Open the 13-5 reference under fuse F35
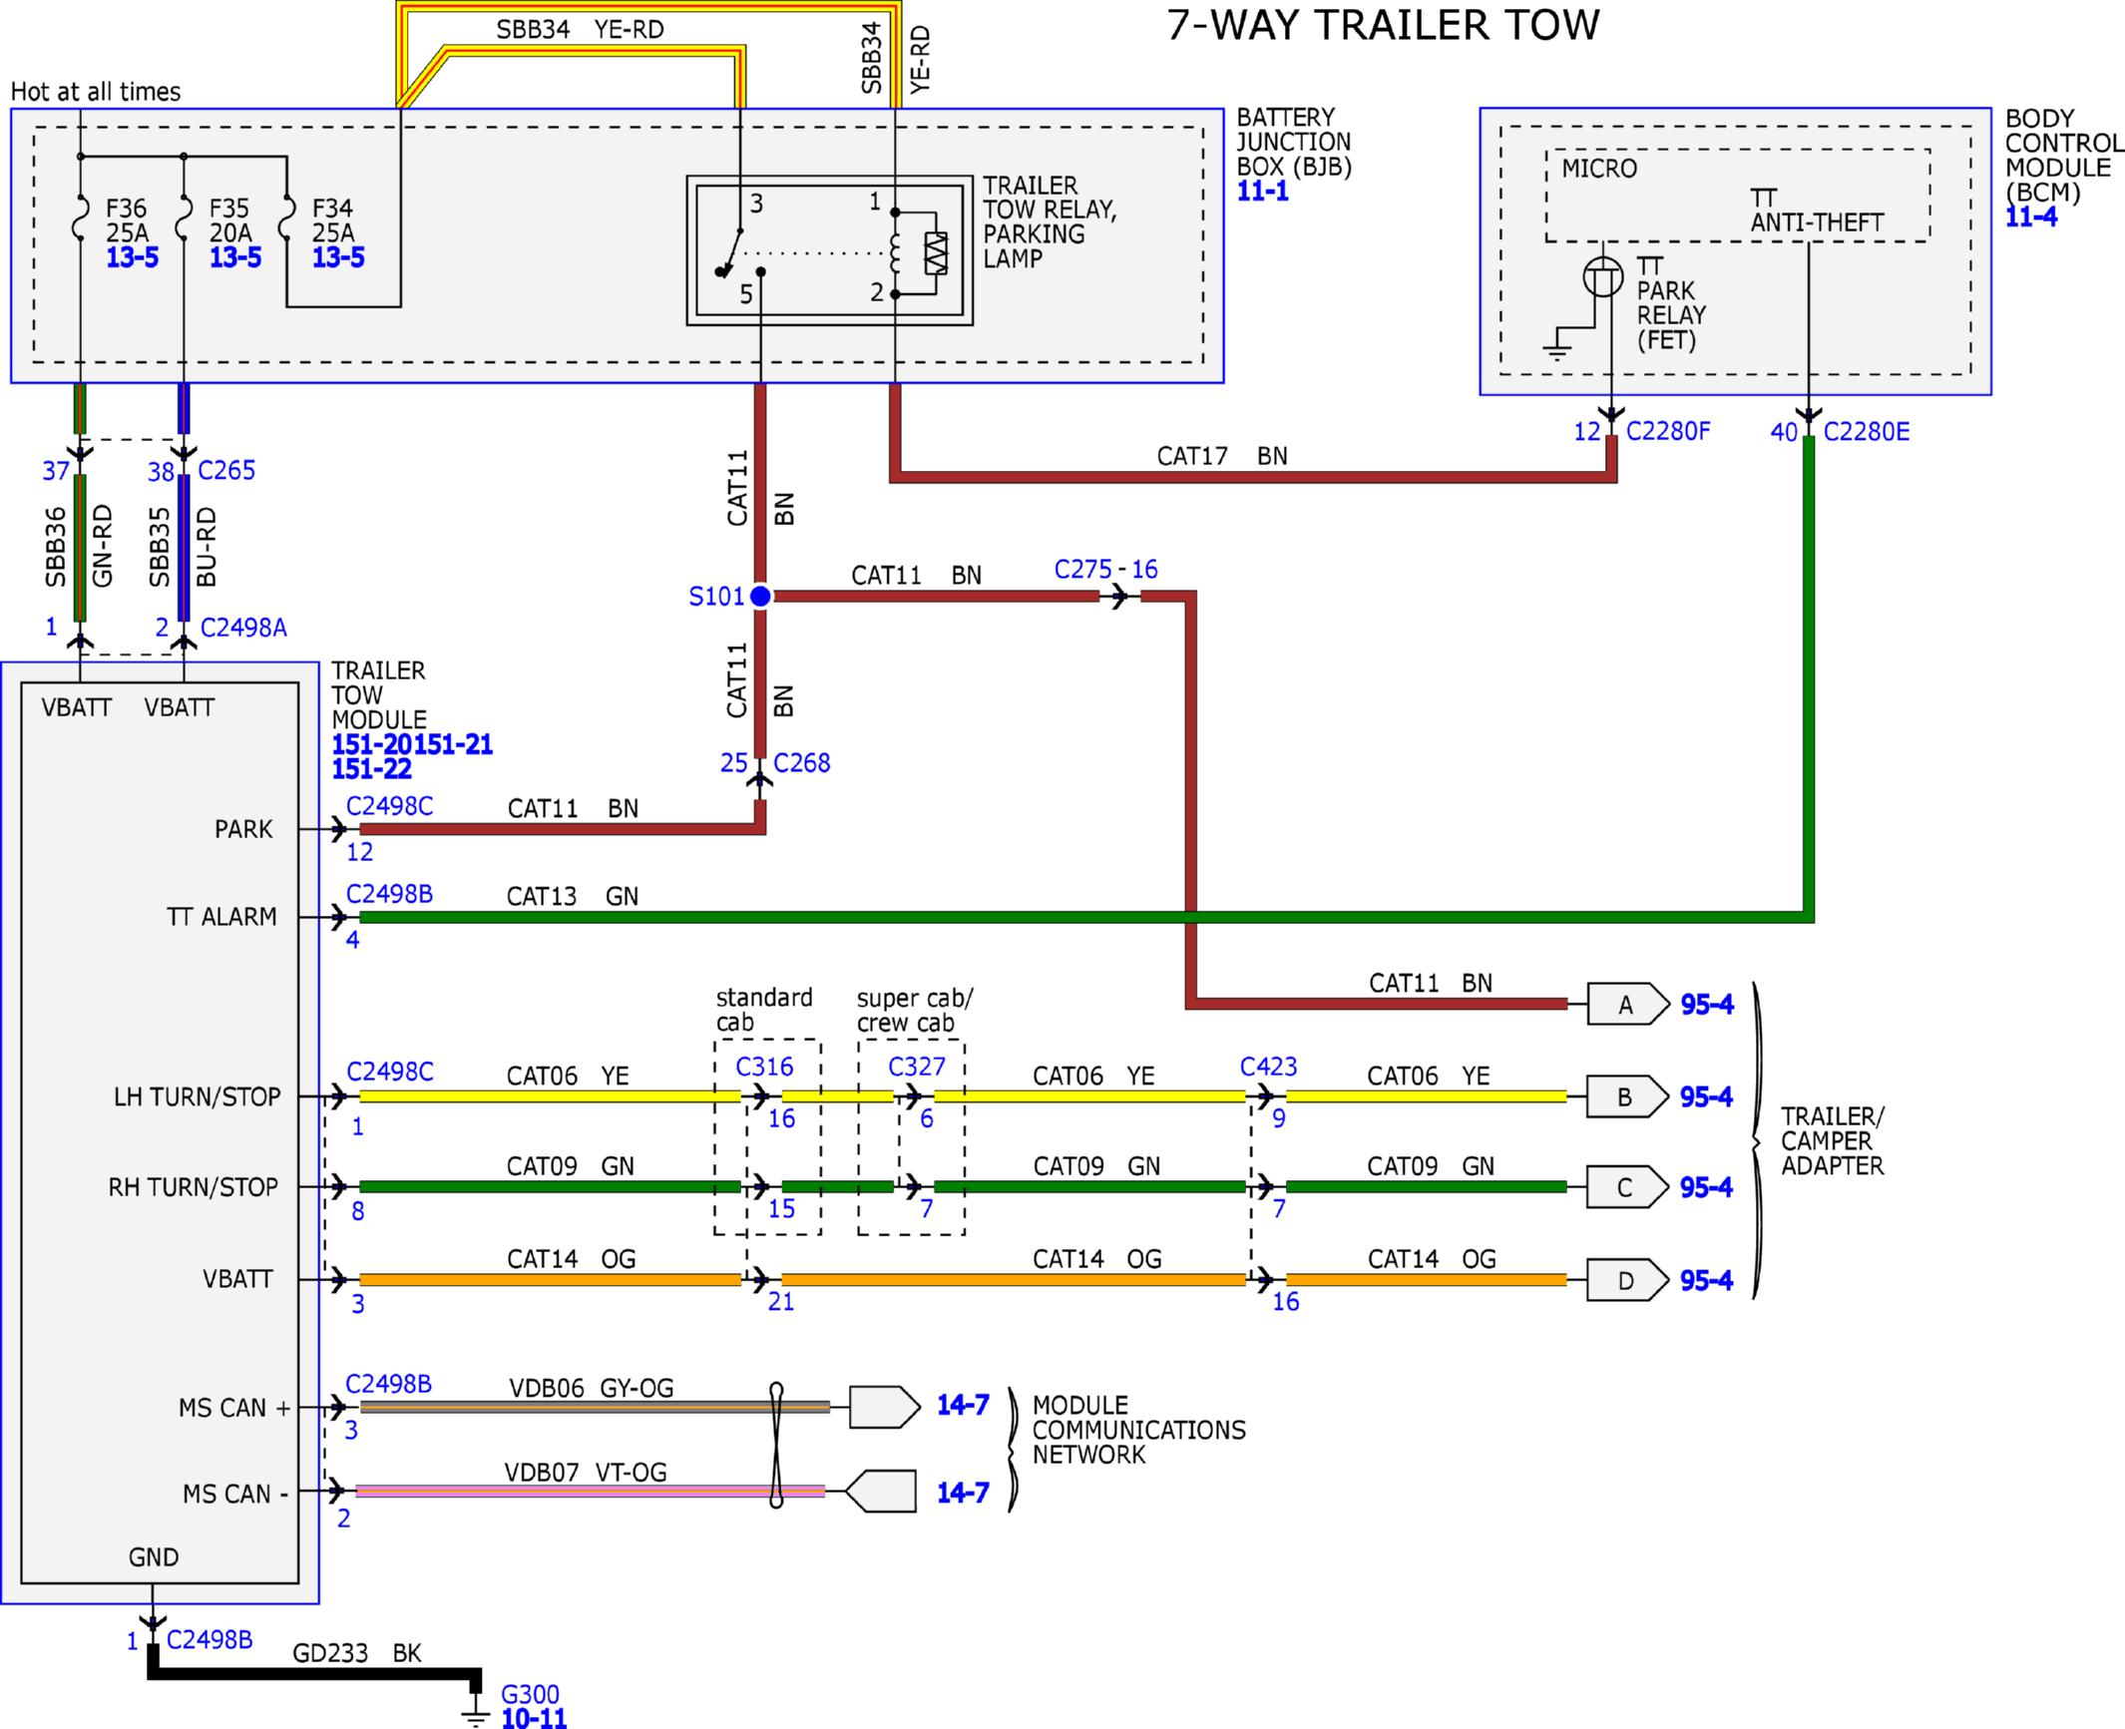2125x1729 pixels. (x=235, y=258)
